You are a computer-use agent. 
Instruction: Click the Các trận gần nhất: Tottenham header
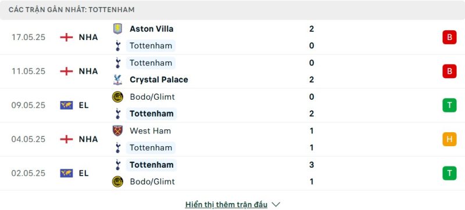pos(71,10)
